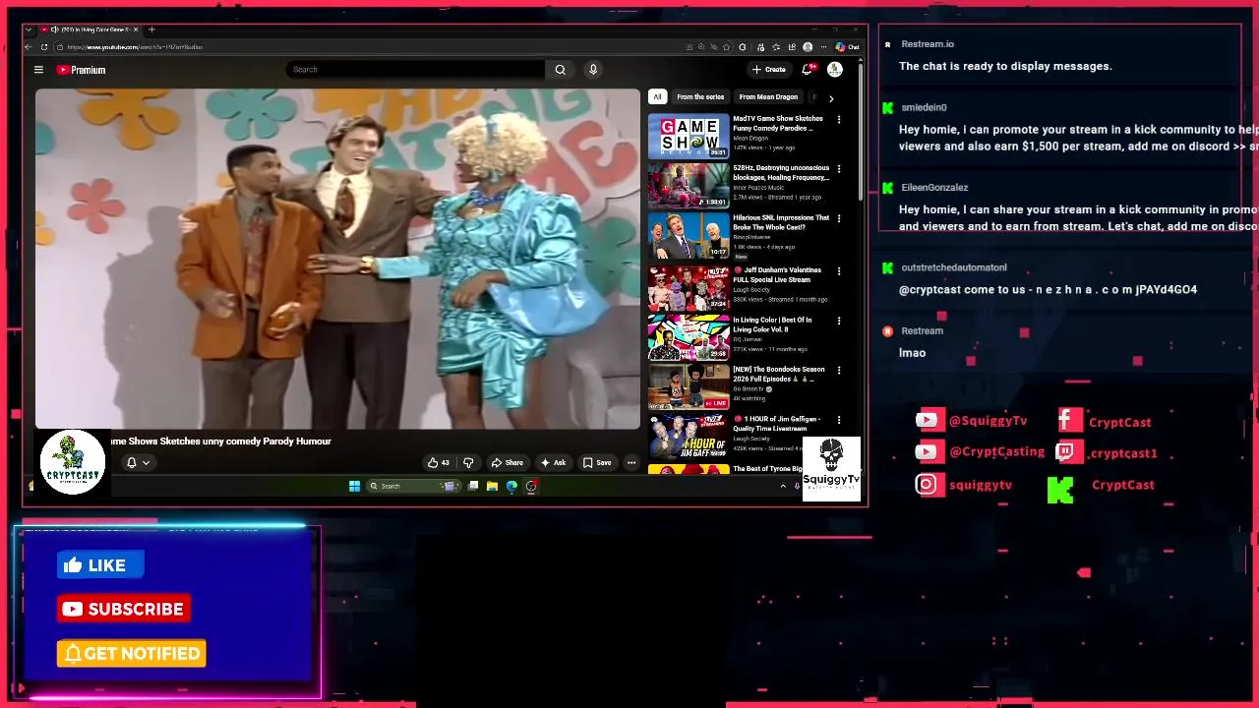Open the YouTube account avatar menu

[834, 69]
